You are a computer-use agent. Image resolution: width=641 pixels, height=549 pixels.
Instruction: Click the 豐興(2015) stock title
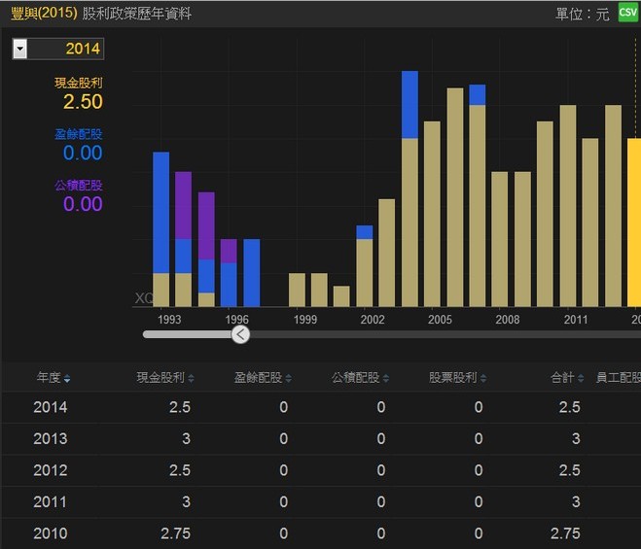point(43,14)
